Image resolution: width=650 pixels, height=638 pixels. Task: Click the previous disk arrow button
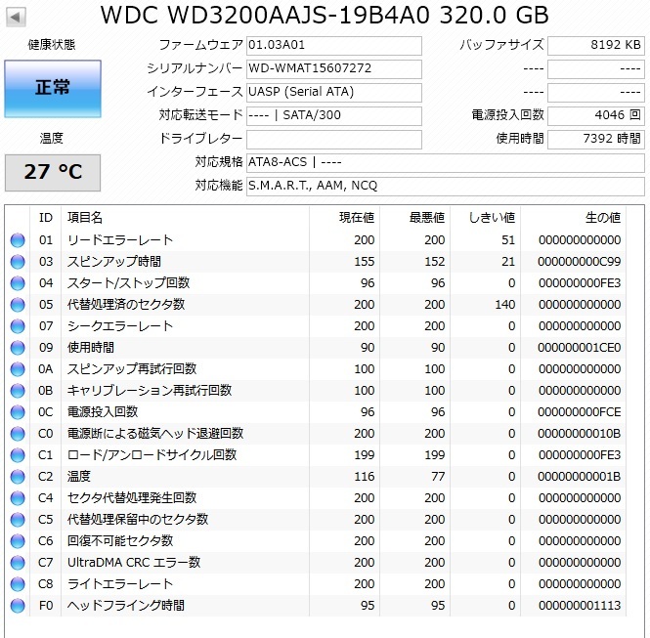[16, 17]
